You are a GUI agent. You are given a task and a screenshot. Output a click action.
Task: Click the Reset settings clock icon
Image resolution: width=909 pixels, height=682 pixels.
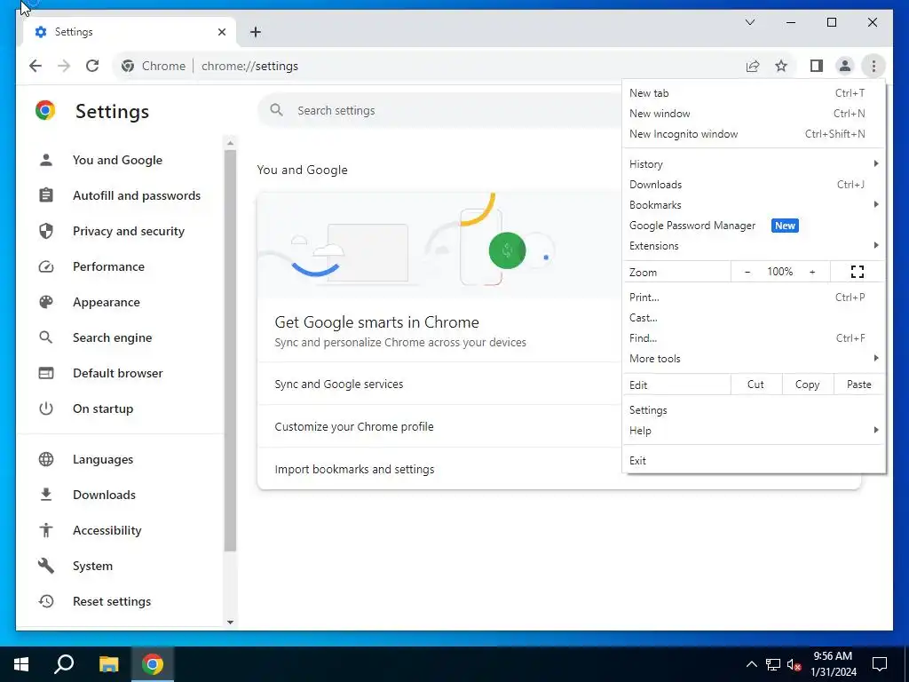46,601
